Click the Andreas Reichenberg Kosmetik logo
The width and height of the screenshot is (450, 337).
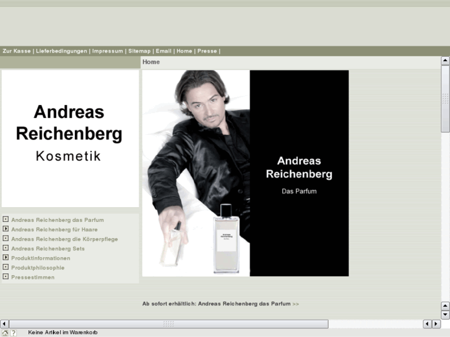[71, 139]
